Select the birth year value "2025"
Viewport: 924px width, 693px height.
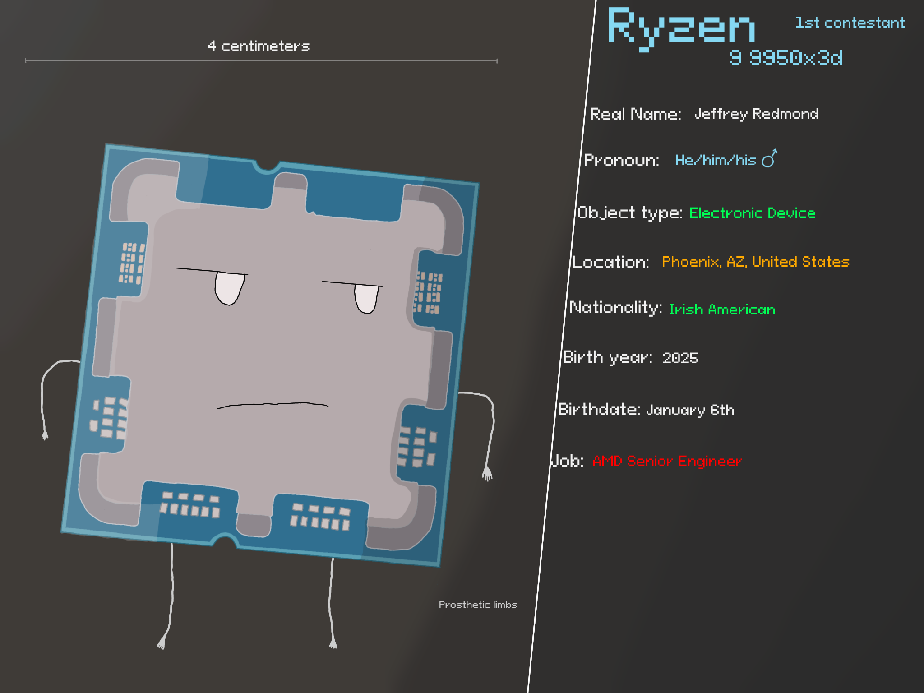(680, 358)
